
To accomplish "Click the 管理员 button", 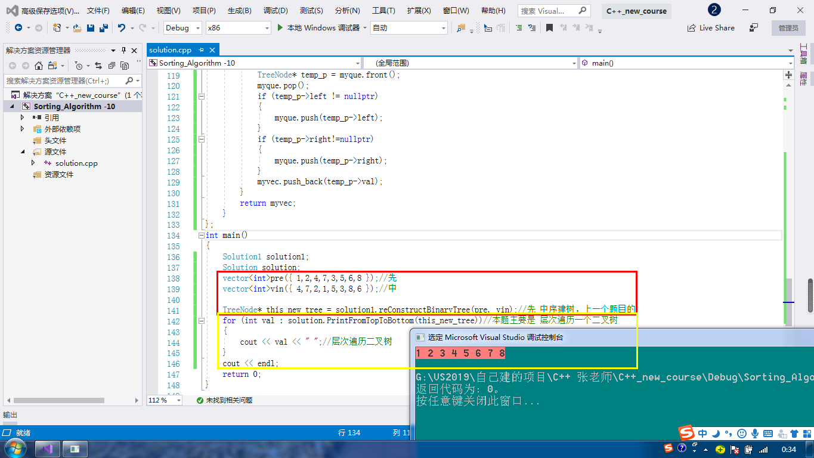I will coord(788,28).
